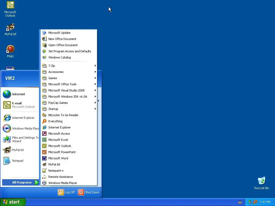Screen dimensions: 275x206
Task: Click the Log Off button
Action: (66, 192)
